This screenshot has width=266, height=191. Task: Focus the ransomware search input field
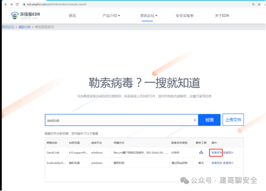(121, 120)
